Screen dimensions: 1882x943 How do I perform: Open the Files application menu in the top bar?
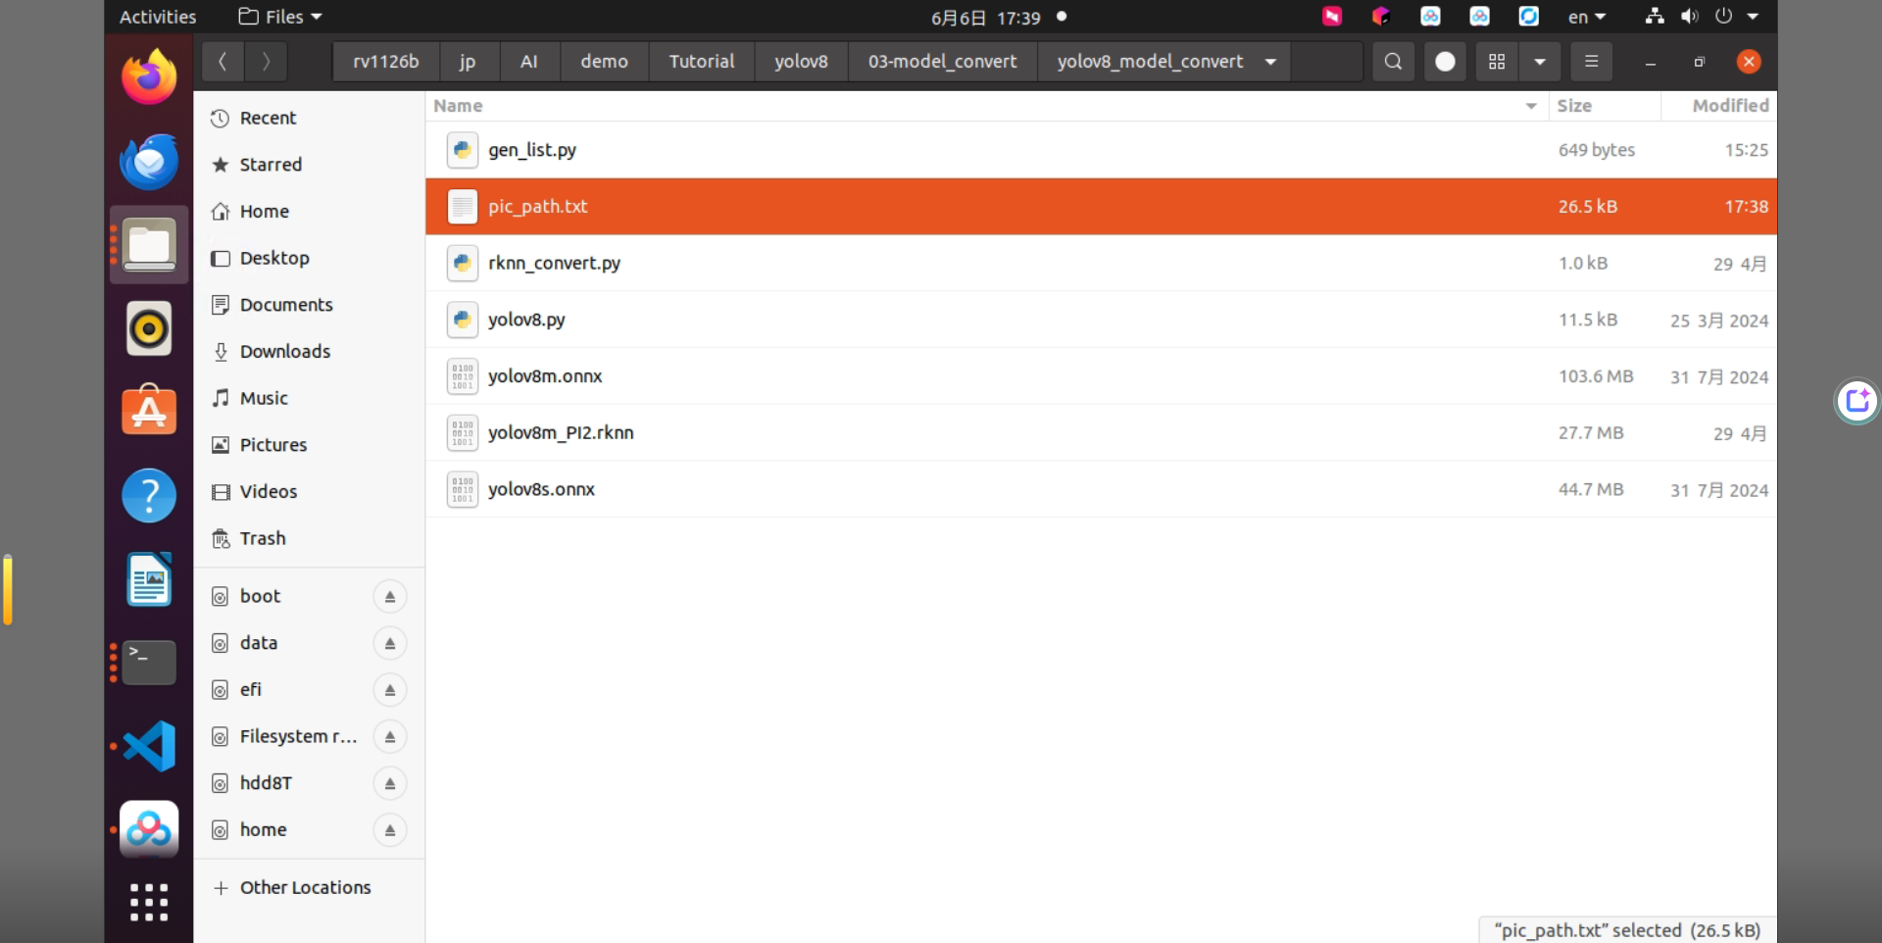pyautogui.click(x=280, y=17)
